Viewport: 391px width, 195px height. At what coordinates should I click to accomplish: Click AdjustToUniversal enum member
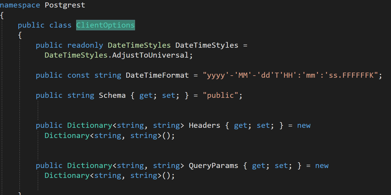click(151, 55)
